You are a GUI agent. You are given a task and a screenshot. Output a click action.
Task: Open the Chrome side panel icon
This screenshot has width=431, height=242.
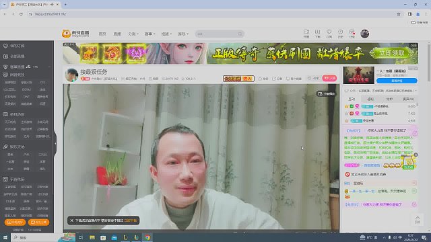409,14
